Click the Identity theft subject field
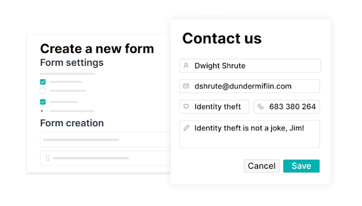362x206 pixels. click(x=214, y=106)
